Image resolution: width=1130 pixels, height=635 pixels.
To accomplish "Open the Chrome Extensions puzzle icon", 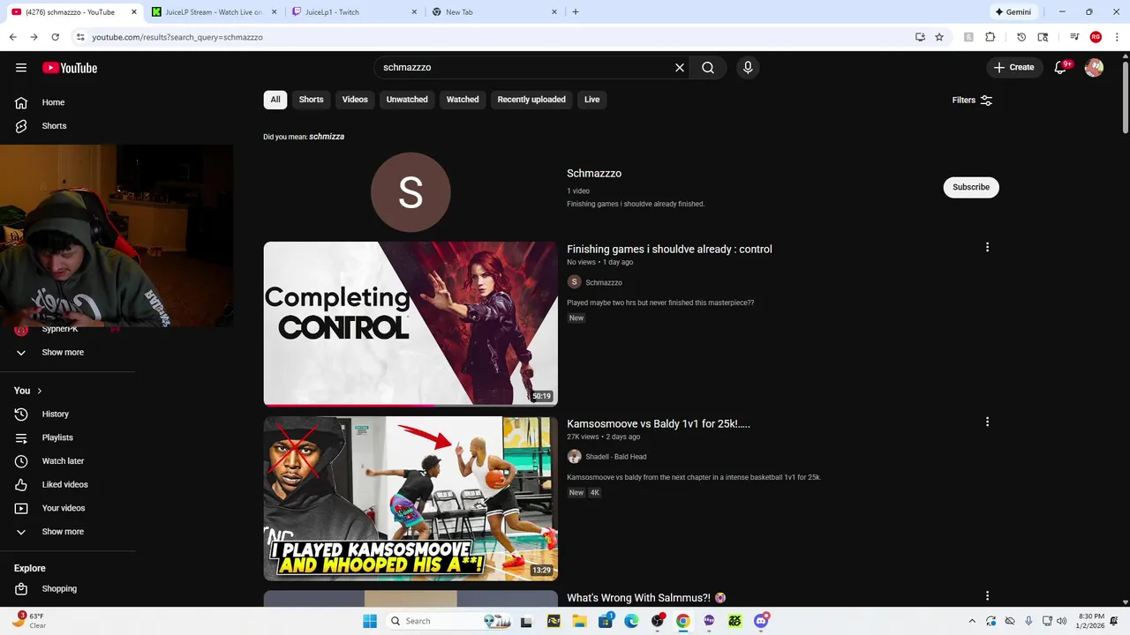I will 990,37.
